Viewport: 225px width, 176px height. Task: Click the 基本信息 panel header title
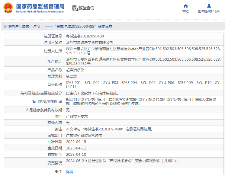[105, 27]
